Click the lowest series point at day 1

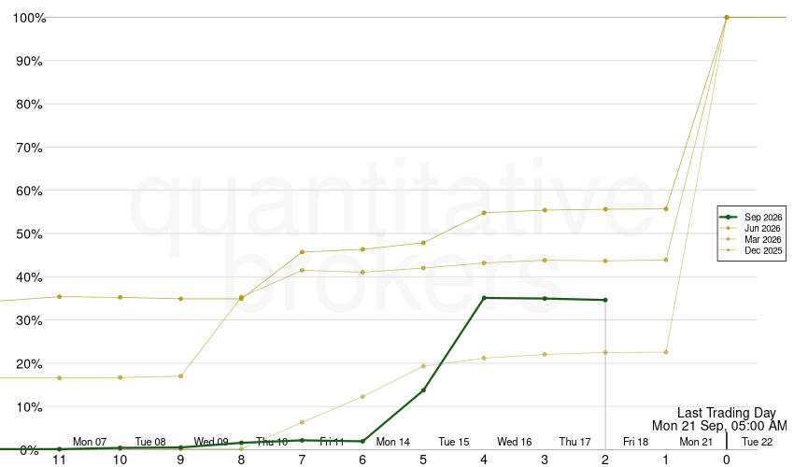[x=666, y=352]
